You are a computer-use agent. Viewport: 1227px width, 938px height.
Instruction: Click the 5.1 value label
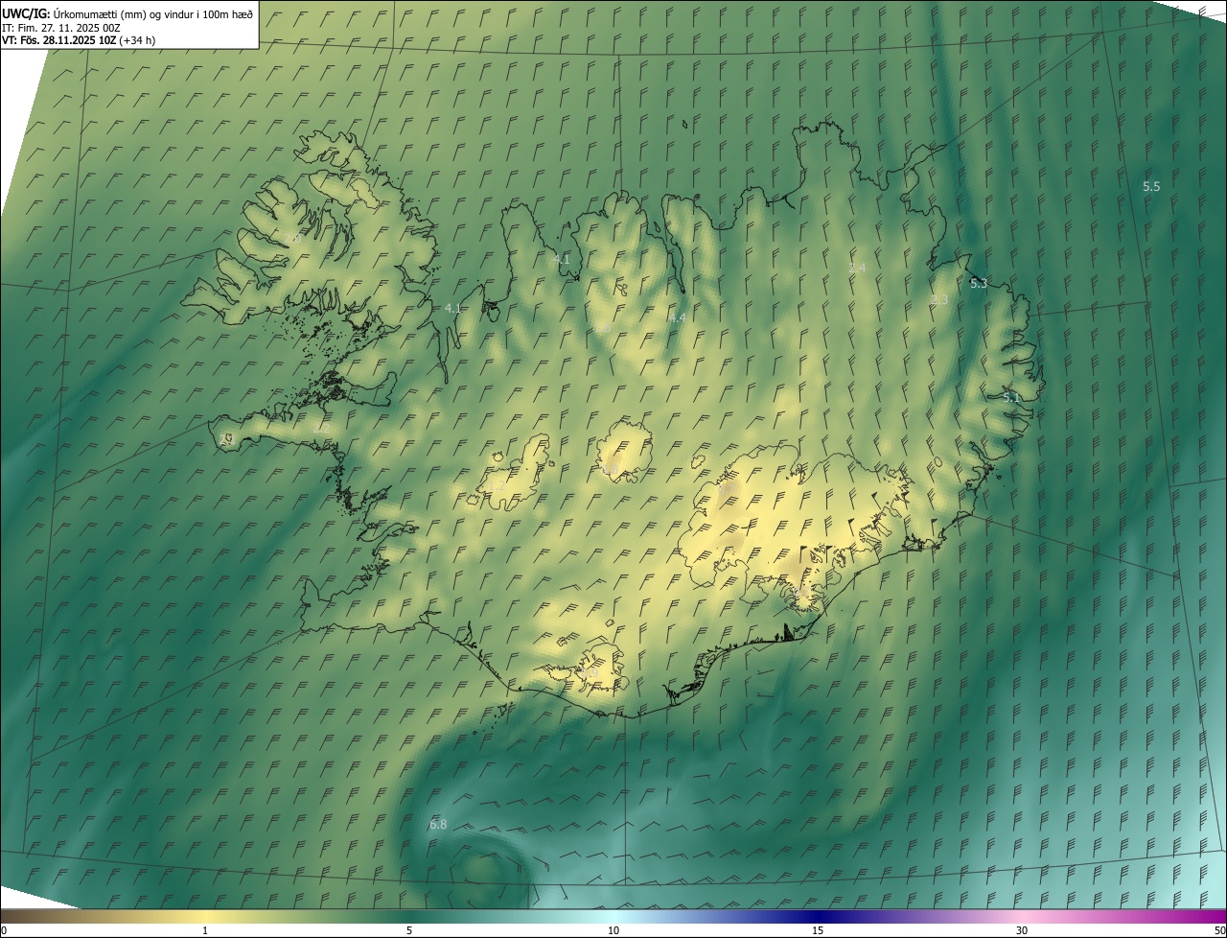(x=1011, y=397)
